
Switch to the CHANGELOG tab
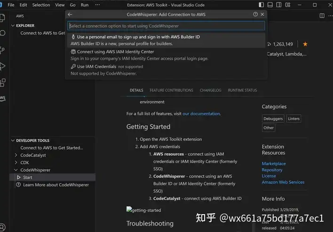(x=210, y=90)
